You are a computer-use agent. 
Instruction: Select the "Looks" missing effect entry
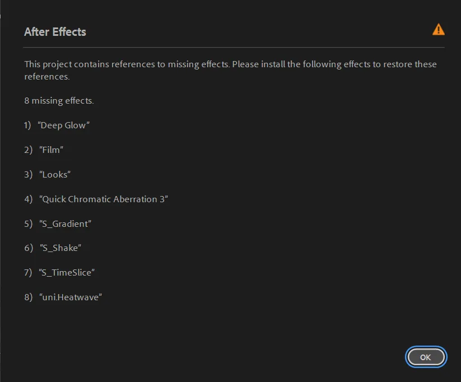(x=55, y=175)
